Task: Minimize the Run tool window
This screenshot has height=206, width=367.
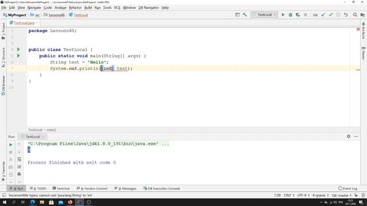Action: [x=356, y=136]
